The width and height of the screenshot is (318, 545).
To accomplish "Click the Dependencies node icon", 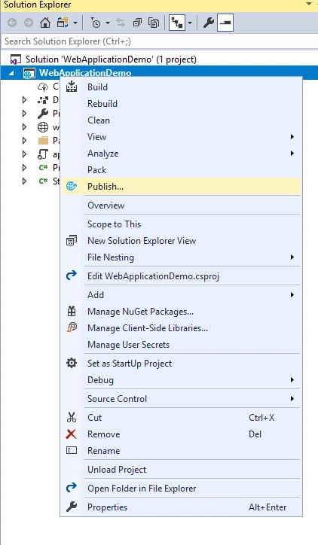I will (43, 100).
